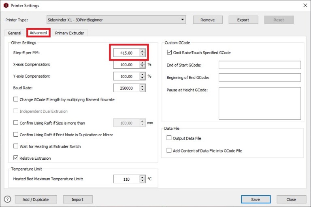This screenshot has width=311, height=207.
Task: Increase Heated Bed Maximum Temperature Limit
Action: point(143,177)
